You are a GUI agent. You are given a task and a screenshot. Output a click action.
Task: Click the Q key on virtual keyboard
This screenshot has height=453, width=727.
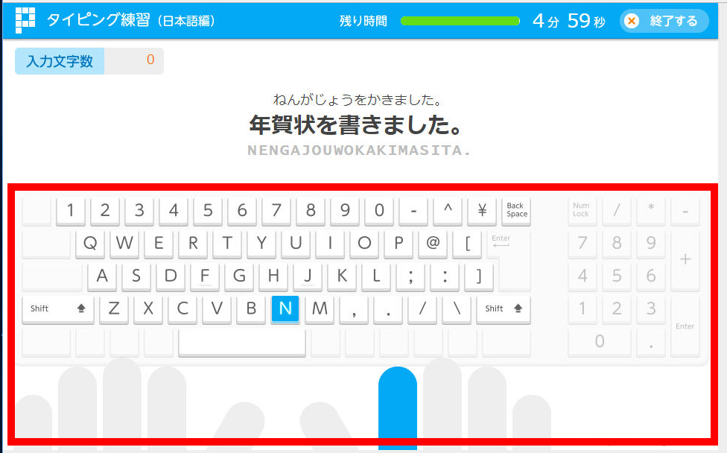[x=90, y=244]
